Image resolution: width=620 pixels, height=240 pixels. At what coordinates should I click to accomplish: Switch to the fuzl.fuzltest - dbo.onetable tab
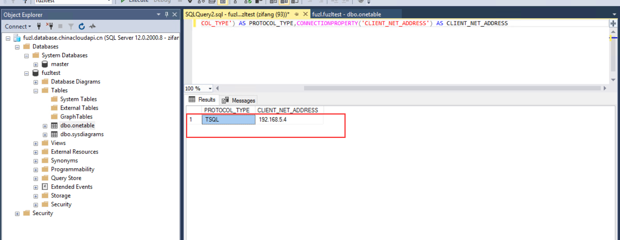click(x=346, y=14)
